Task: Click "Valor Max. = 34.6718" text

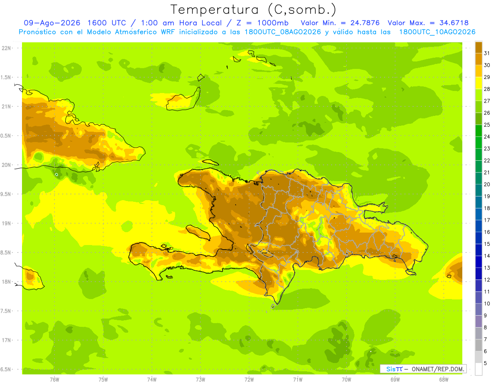Action: point(428,23)
